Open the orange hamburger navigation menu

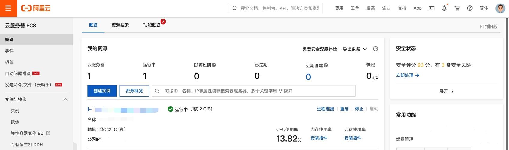click(x=8, y=8)
